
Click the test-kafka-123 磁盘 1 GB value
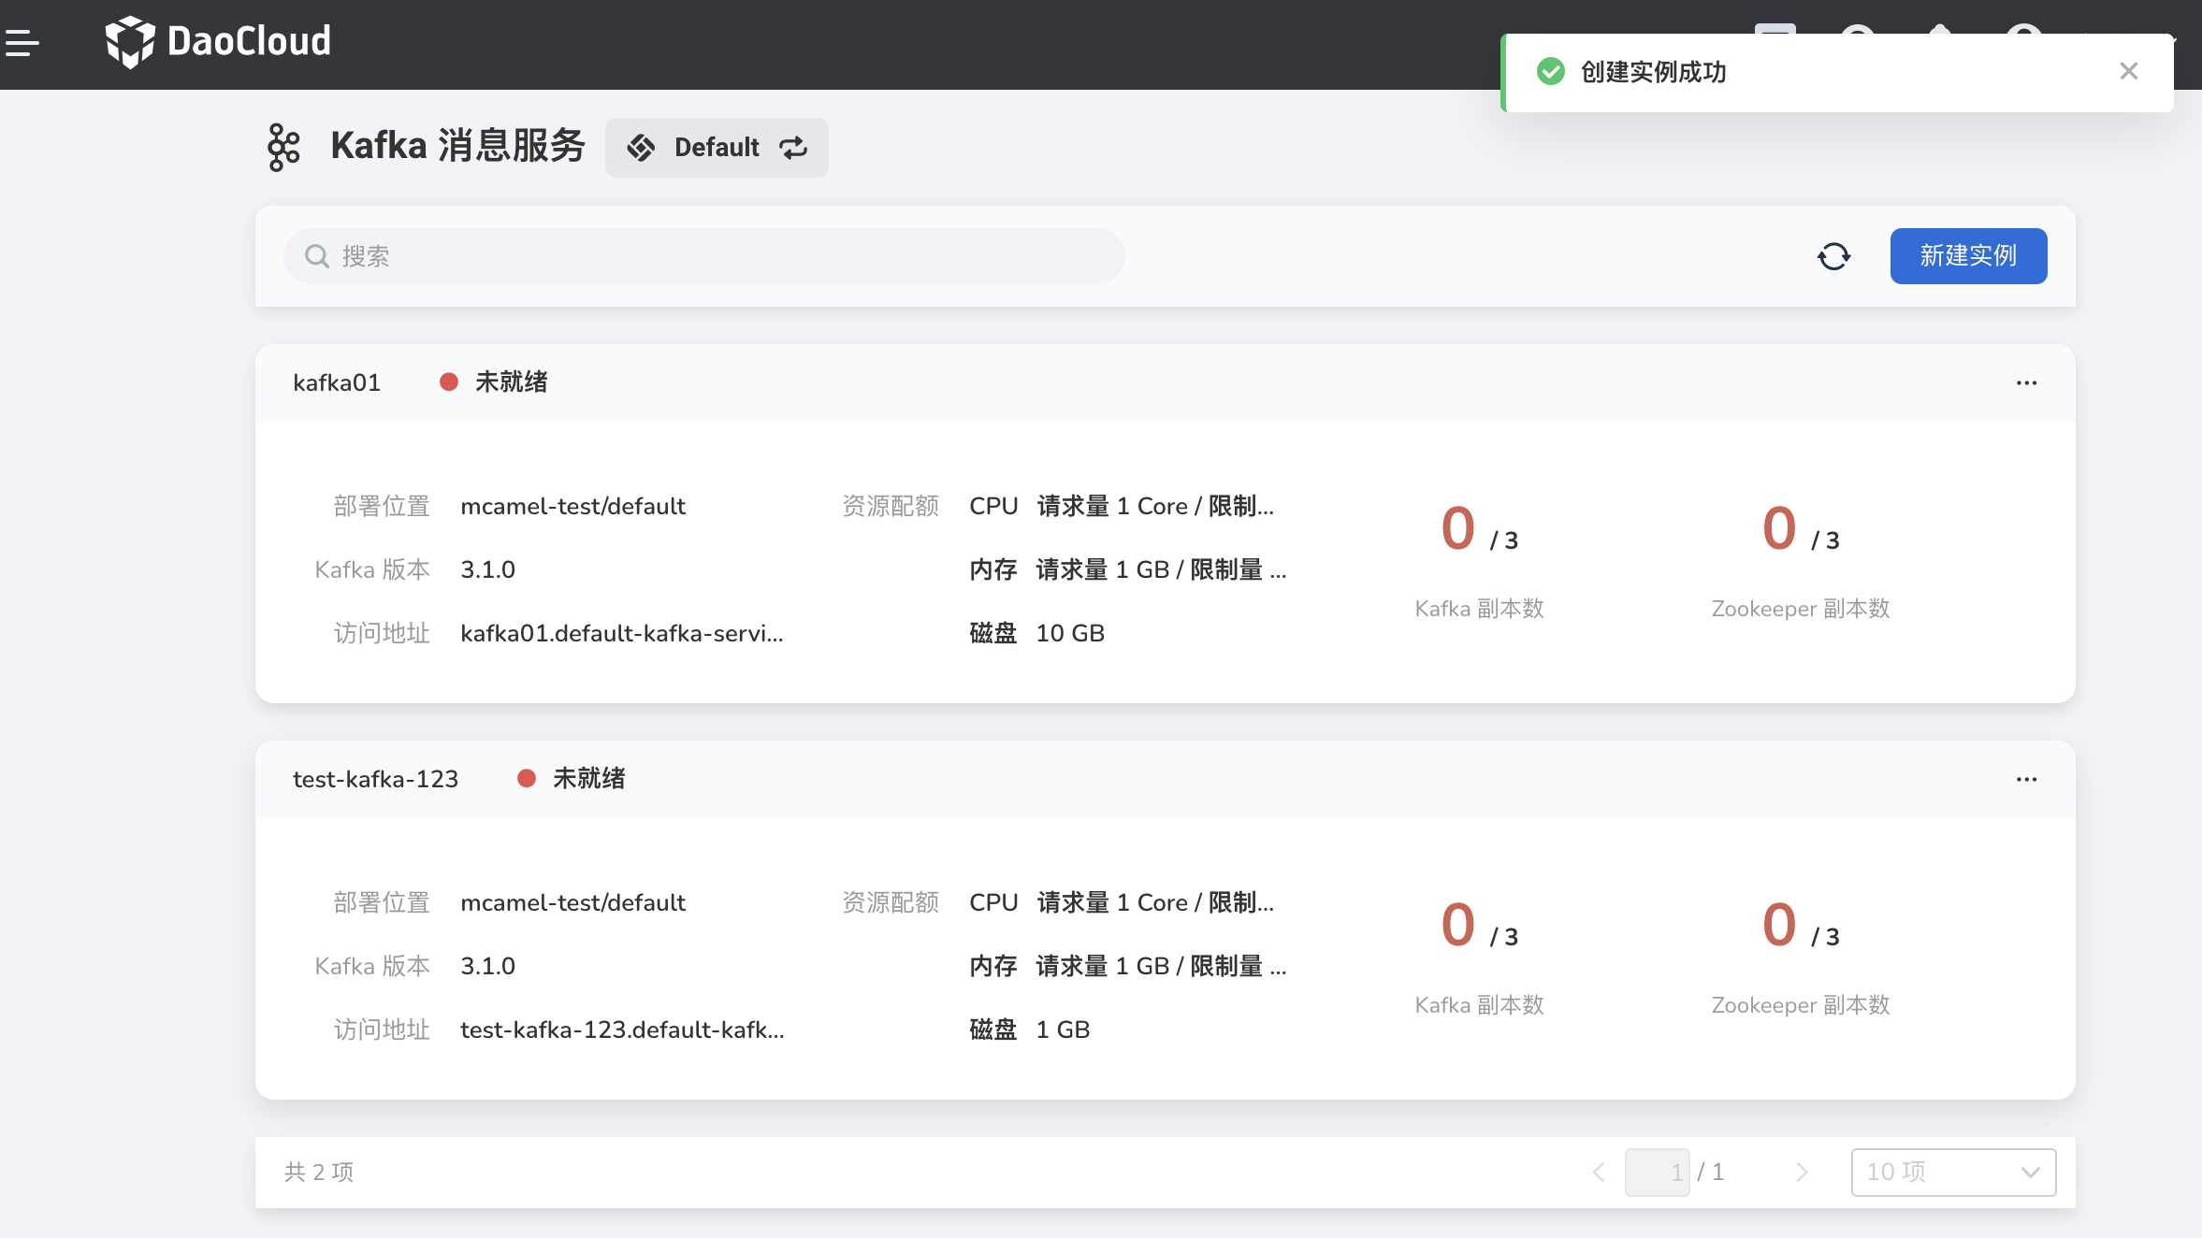coord(1063,1029)
